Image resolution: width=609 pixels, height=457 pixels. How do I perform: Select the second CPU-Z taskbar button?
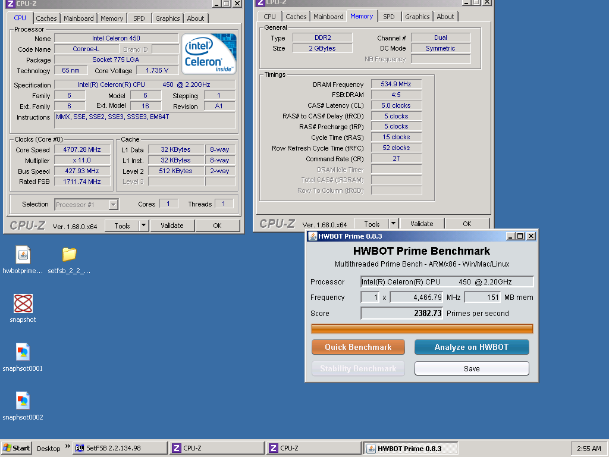pos(314,448)
